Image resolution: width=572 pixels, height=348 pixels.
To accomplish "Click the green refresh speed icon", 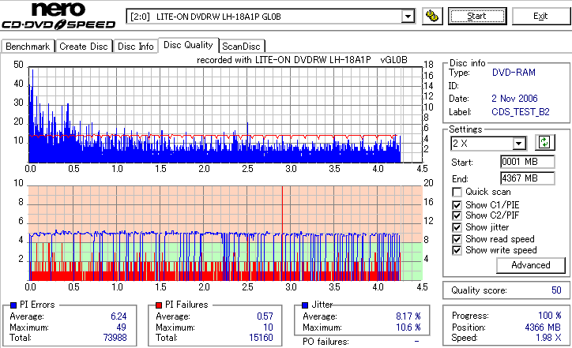I will 544,143.
